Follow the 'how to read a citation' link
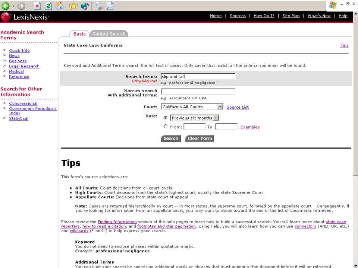358x268 pixels. pyautogui.click(x=104, y=226)
